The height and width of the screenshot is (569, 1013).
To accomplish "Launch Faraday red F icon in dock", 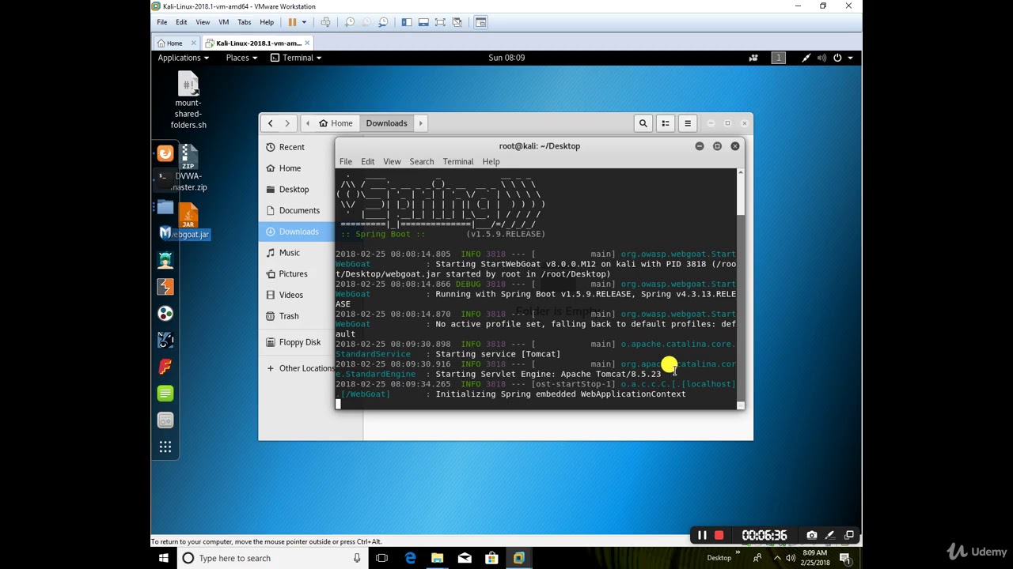I will point(165,367).
